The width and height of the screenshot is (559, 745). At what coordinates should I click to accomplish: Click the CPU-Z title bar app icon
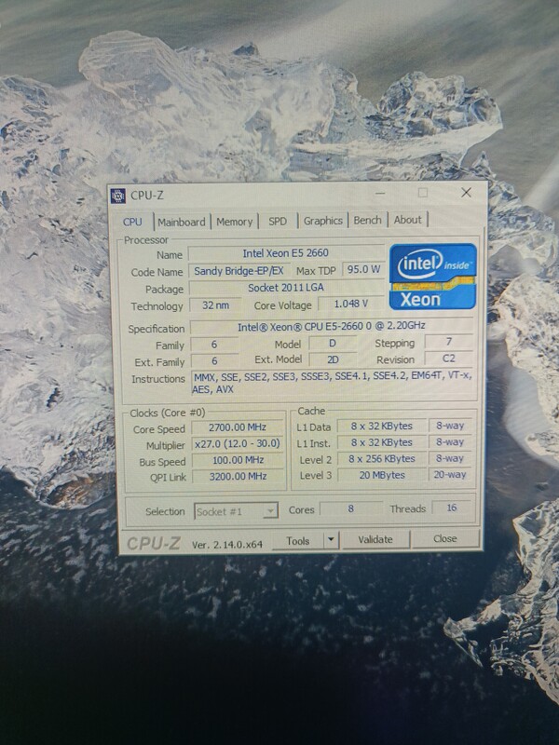click(118, 196)
